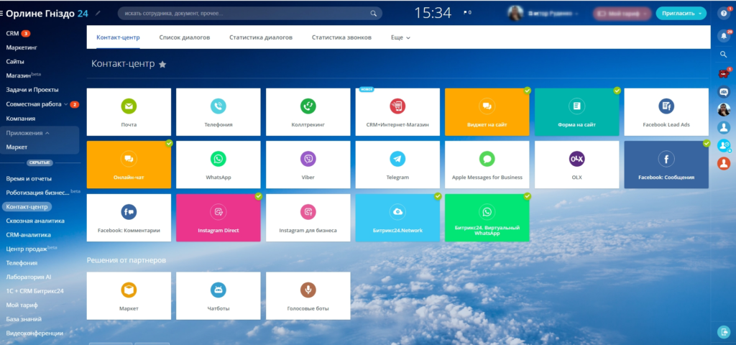This screenshot has height=345, width=736.
Task: Open Битрикс24. Виртуальный WhatsApp tile
Action: pos(487,218)
